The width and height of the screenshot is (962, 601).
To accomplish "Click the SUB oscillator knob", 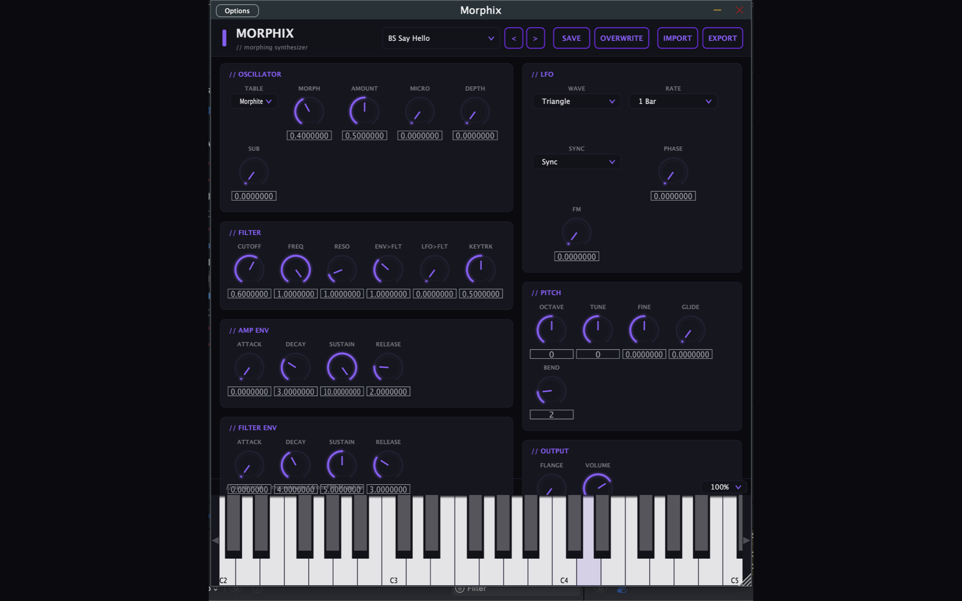I will pyautogui.click(x=254, y=172).
